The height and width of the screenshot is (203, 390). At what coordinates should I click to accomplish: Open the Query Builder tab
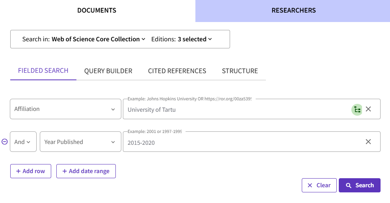(108, 71)
